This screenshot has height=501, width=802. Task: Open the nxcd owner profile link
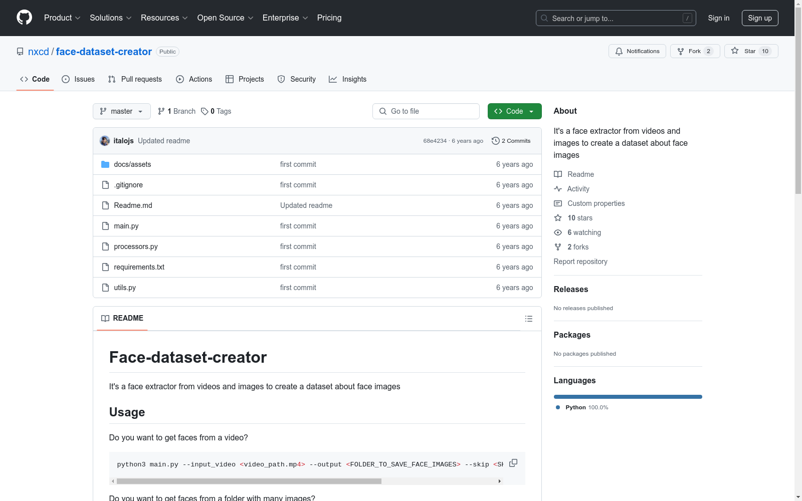pos(39,52)
